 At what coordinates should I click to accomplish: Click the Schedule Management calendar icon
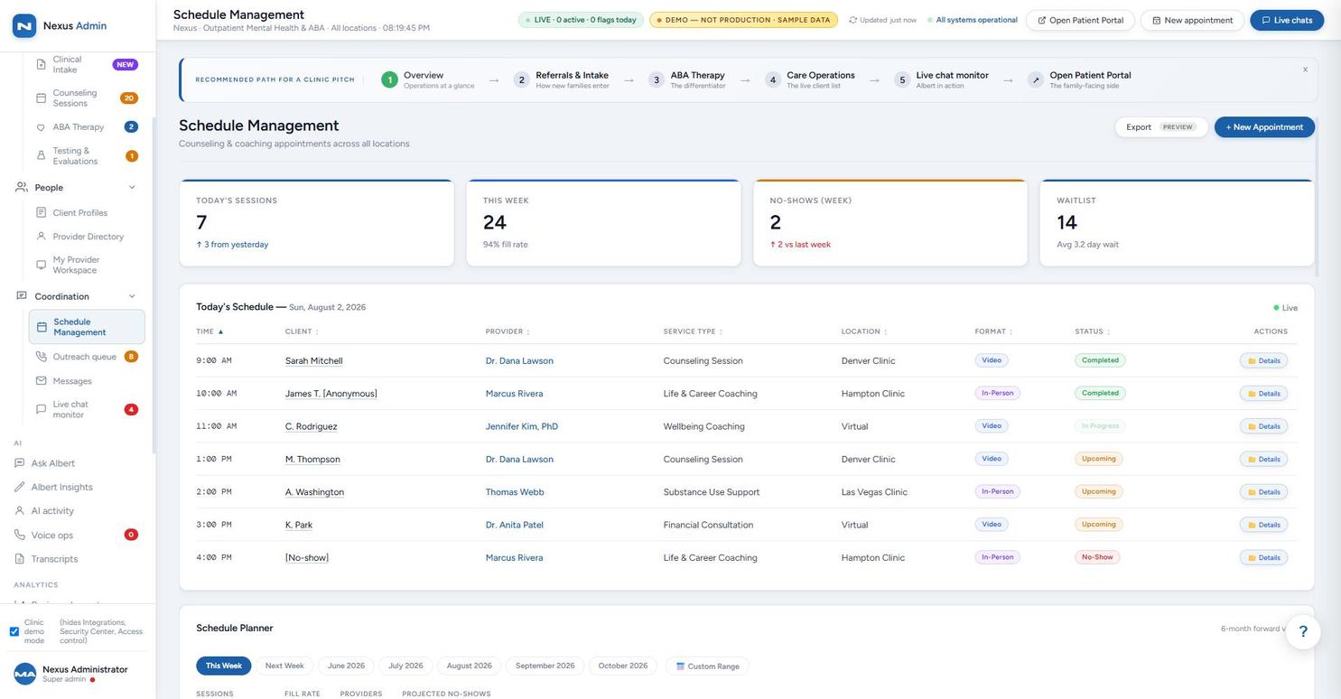click(x=42, y=327)
